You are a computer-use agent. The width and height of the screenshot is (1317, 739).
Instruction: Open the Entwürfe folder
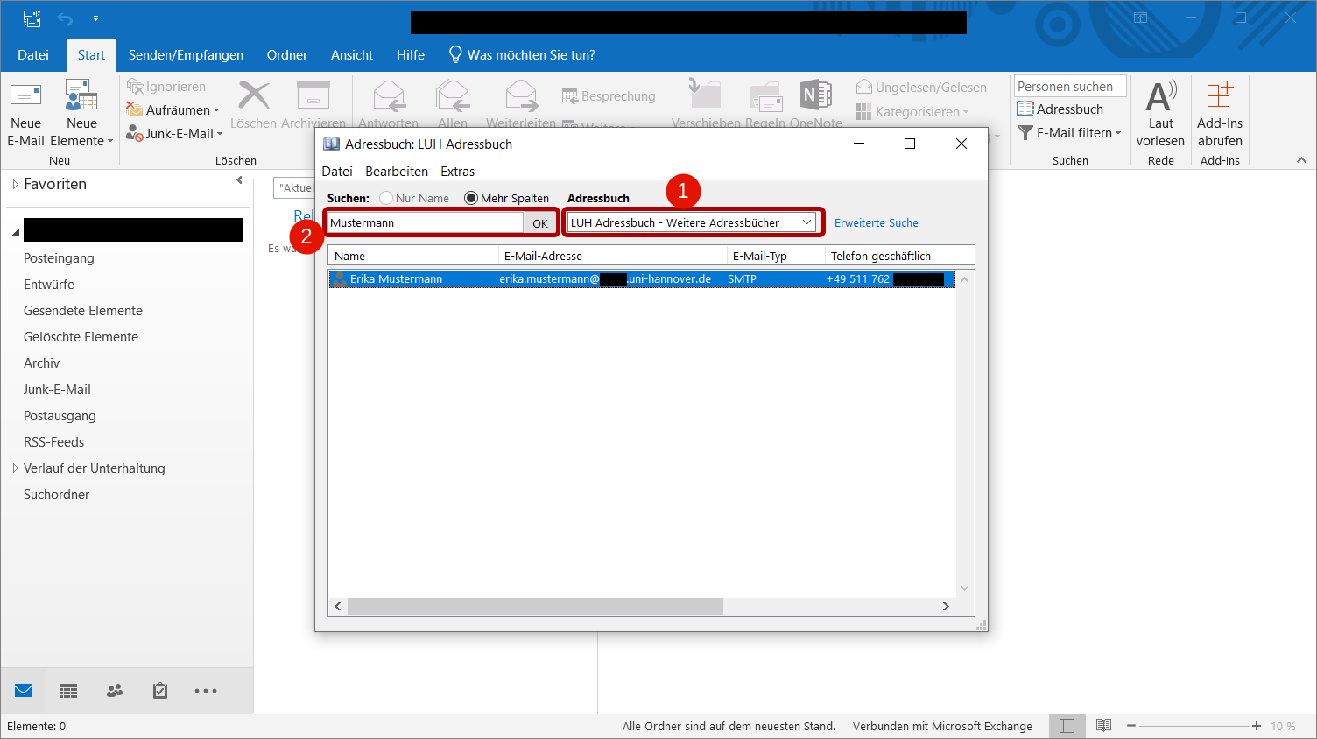[x=49, y=285]
